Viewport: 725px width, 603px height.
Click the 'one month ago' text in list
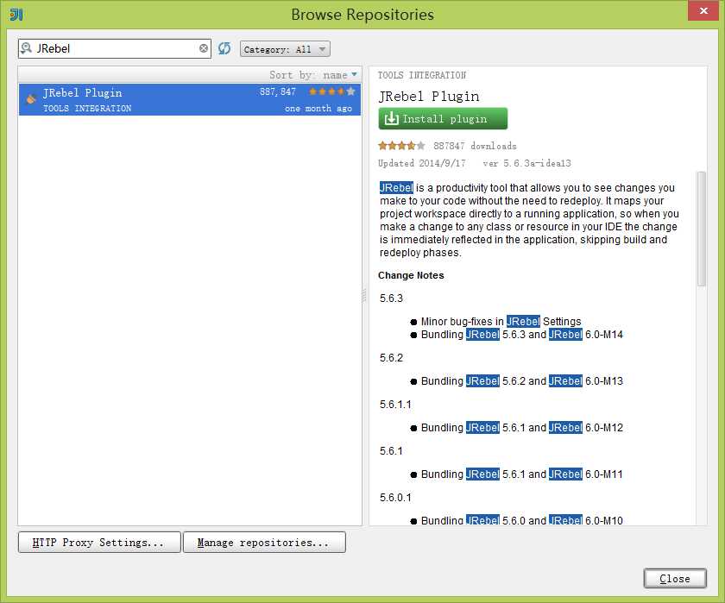point(318,109)
